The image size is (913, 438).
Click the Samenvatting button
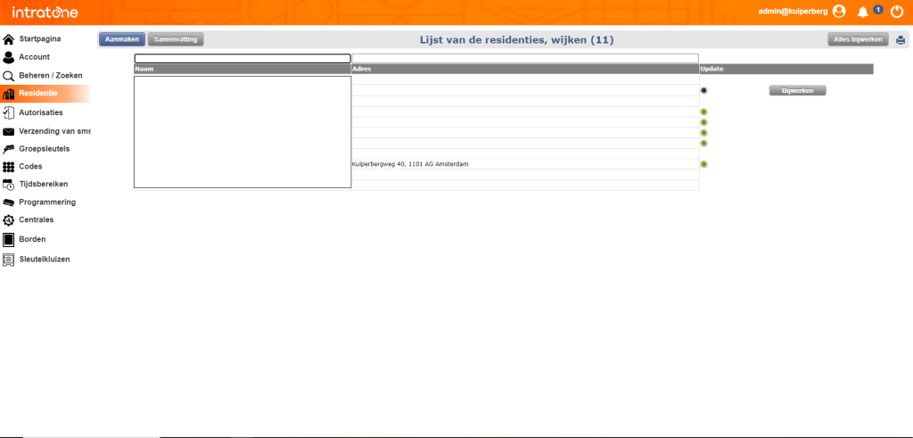point(176,39)
